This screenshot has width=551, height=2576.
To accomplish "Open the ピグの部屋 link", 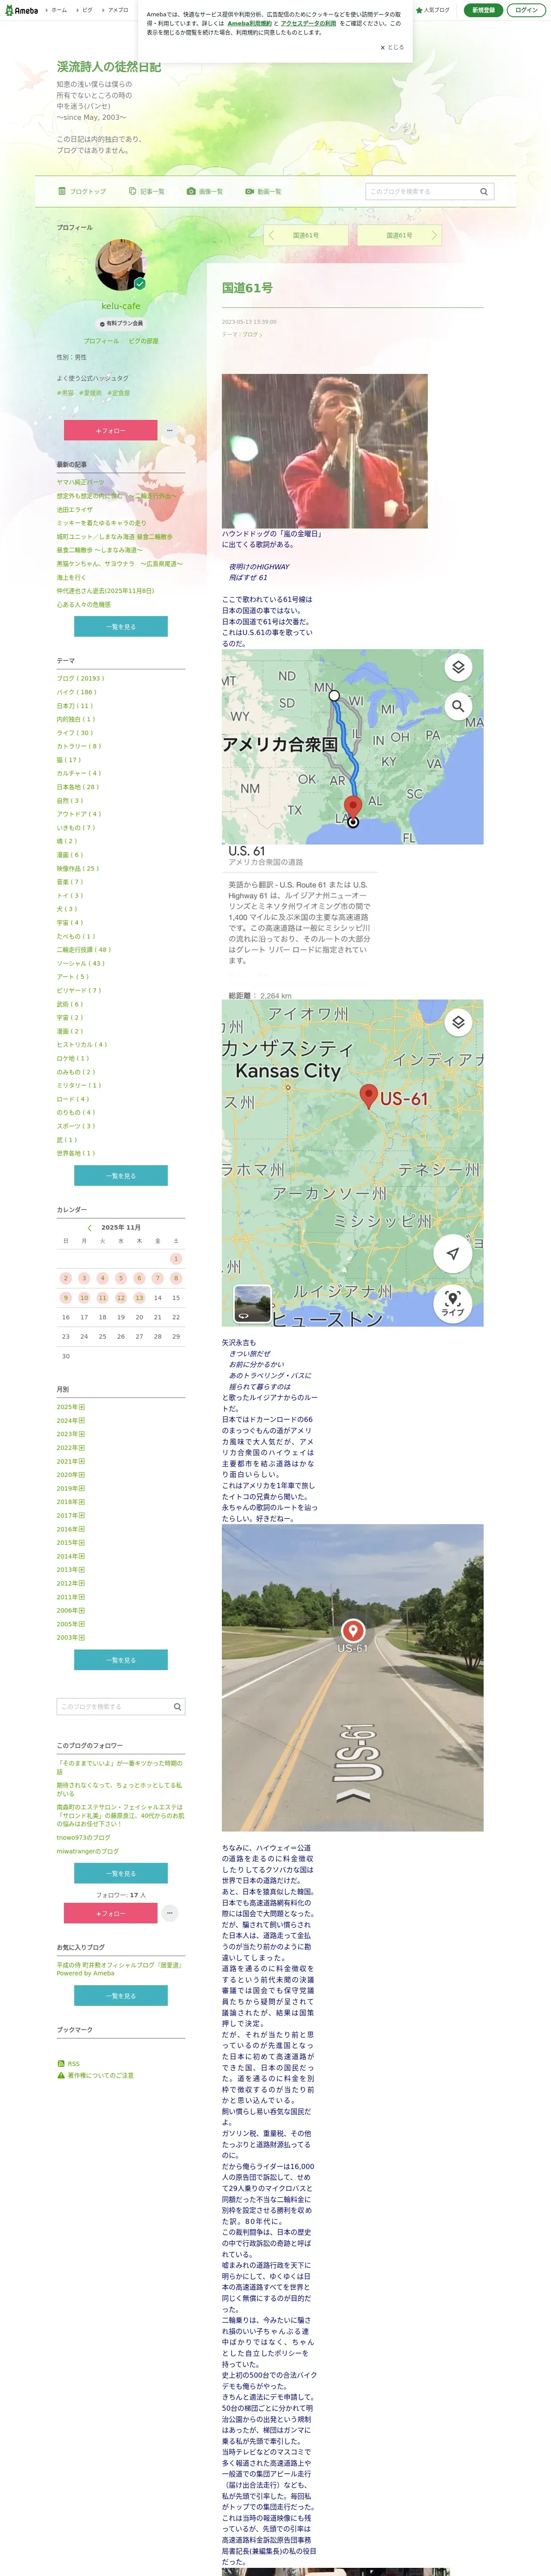I will [x=143, y=341].
